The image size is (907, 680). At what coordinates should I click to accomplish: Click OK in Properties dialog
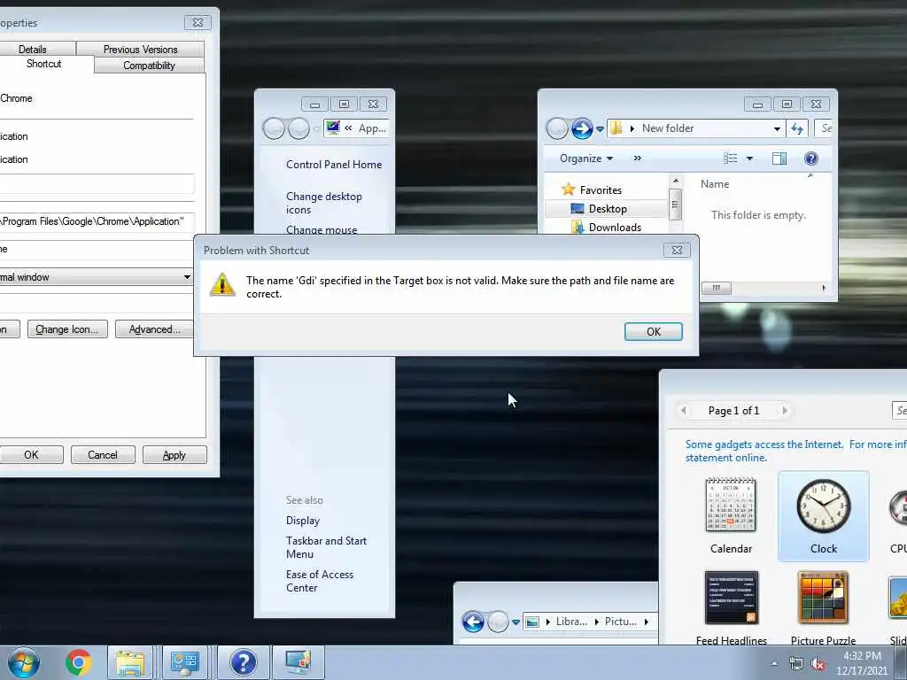point(31,455)
